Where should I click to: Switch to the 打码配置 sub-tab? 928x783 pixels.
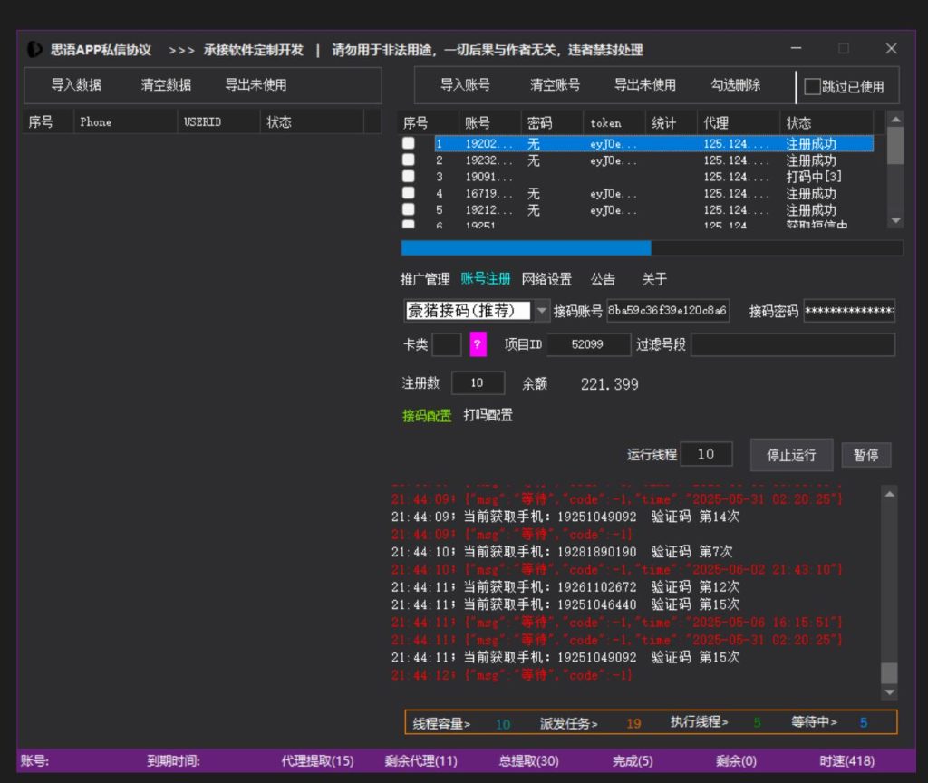(x=488, y=415)
